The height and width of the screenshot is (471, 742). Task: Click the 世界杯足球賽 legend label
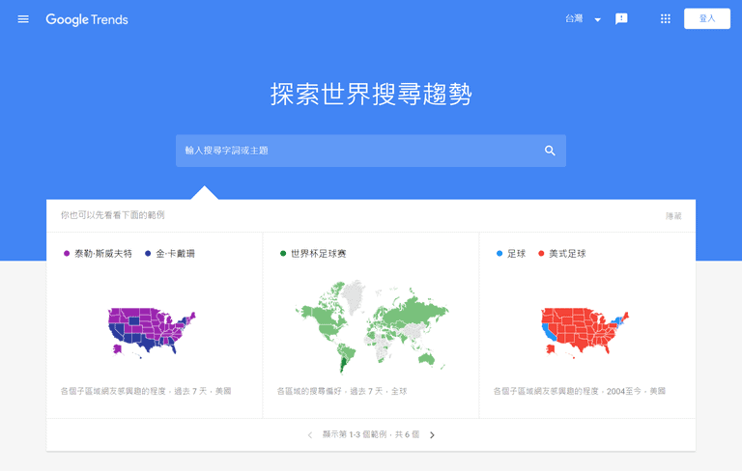[319, 254]
